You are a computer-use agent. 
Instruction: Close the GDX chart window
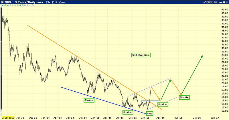click(x=227, y=2)
